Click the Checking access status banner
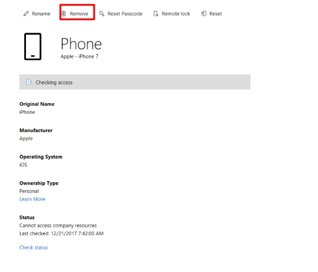Image resolution: width=318 pixels, height=272 pixels. (135, 82)
